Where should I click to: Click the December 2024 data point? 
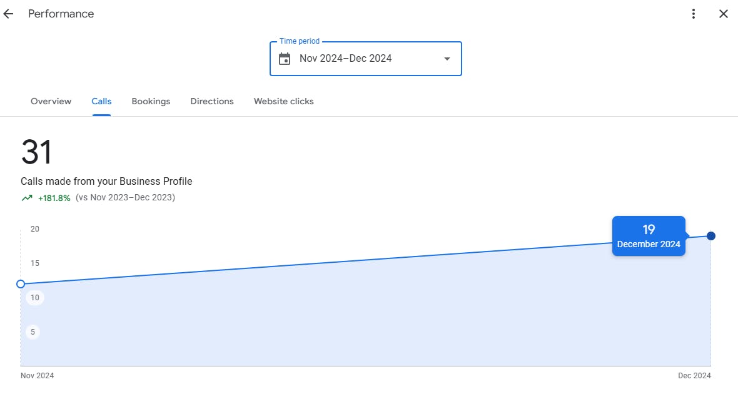tap(711, 236)
